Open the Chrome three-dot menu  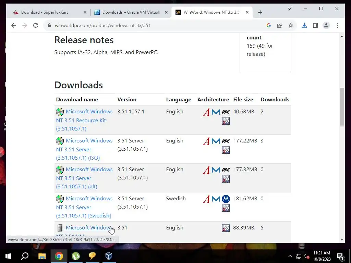tap(337, 25)
